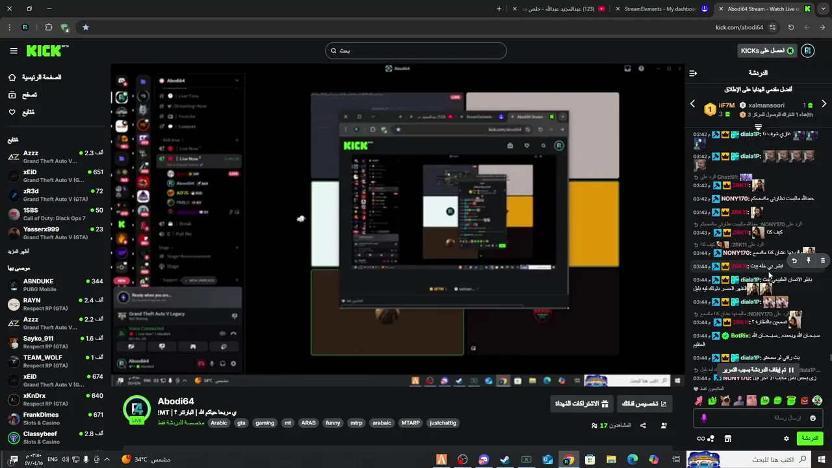Click the user icon beside share
Viewport: 832px width, 468px height.
664,426
